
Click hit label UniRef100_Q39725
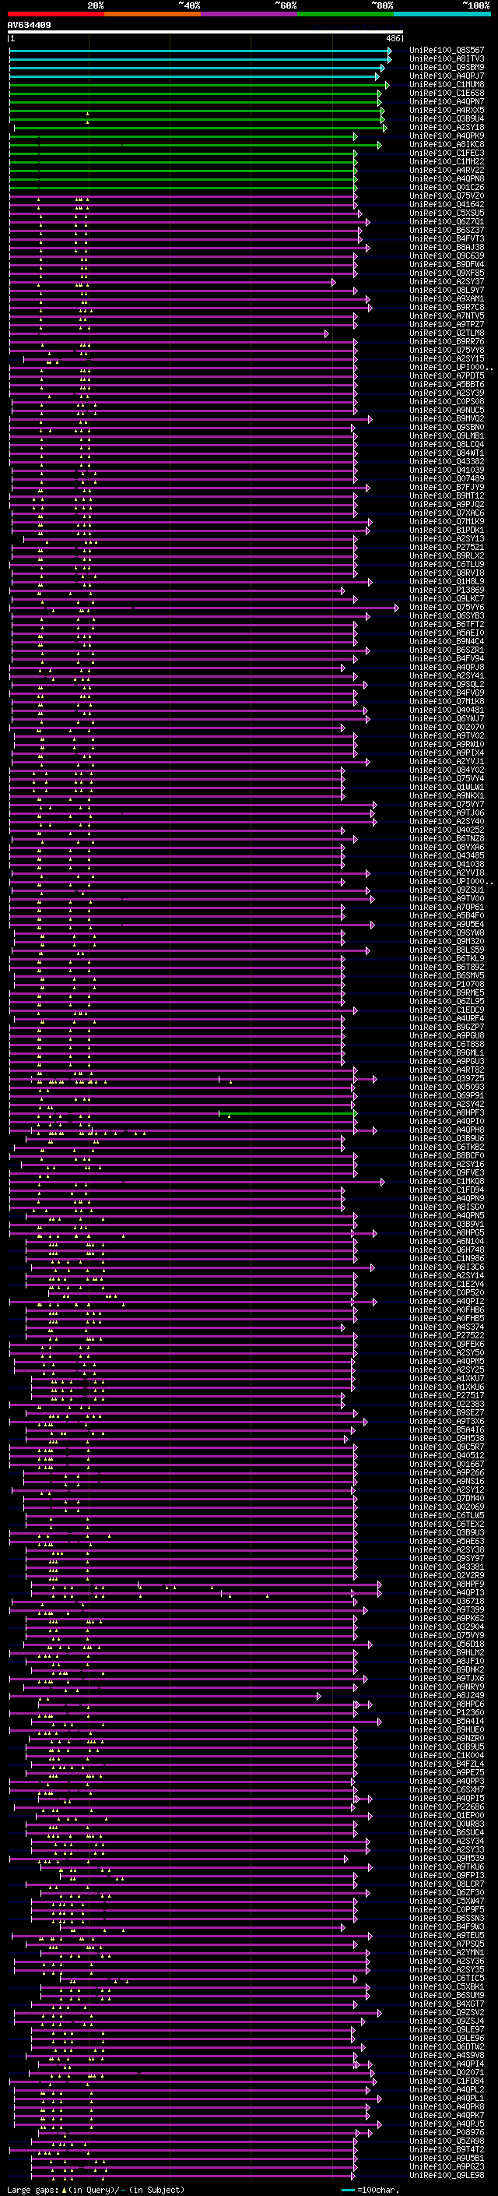[x=447, y=1078]
